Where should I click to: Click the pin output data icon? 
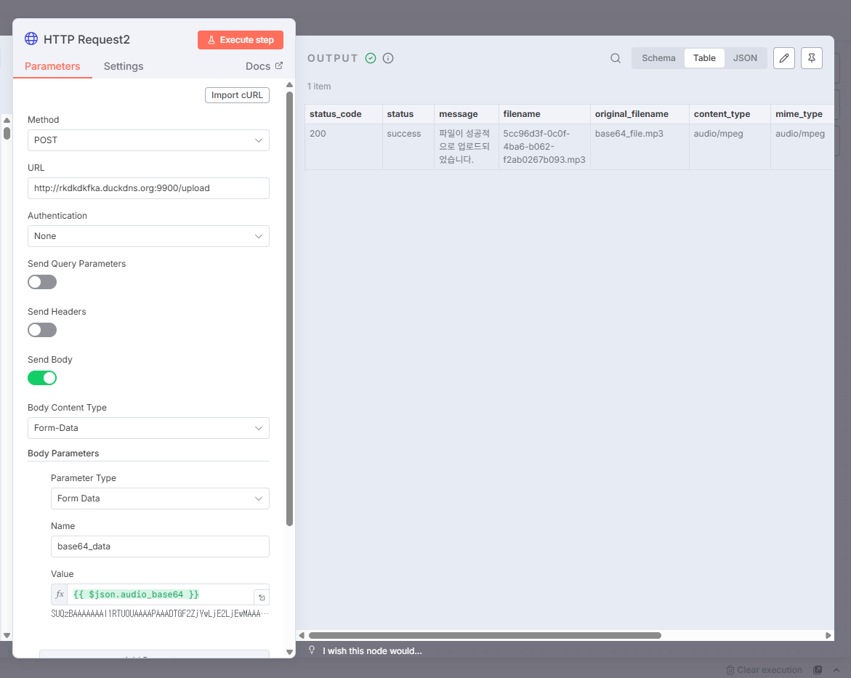811,58
